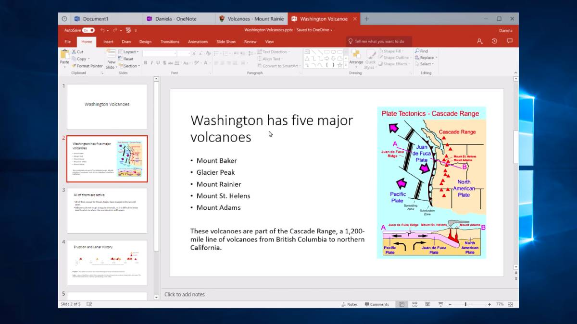
Task: Open version history clock icon
Action: 494,41
